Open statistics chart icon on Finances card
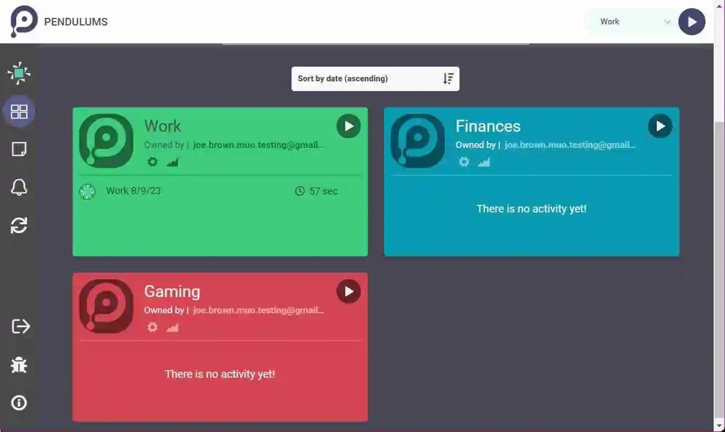Viewport: 725px width, 432px height. coord(484,162)
